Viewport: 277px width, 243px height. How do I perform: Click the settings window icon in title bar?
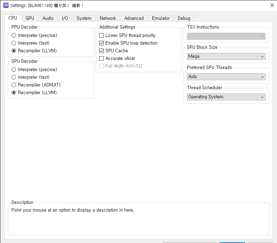(6, 5)
